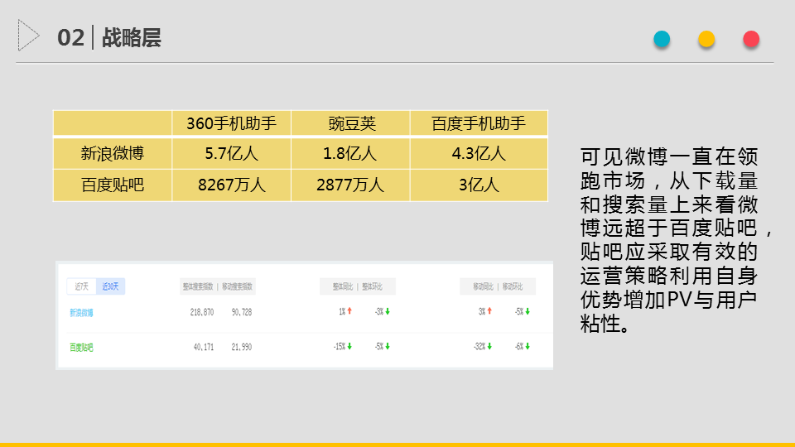
Task: Click the green down arrow beside -3%
Action: click(388, 312)
